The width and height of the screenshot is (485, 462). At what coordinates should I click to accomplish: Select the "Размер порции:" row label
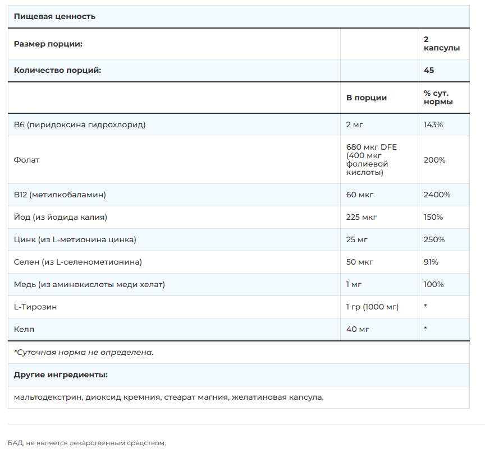(48, 44)
